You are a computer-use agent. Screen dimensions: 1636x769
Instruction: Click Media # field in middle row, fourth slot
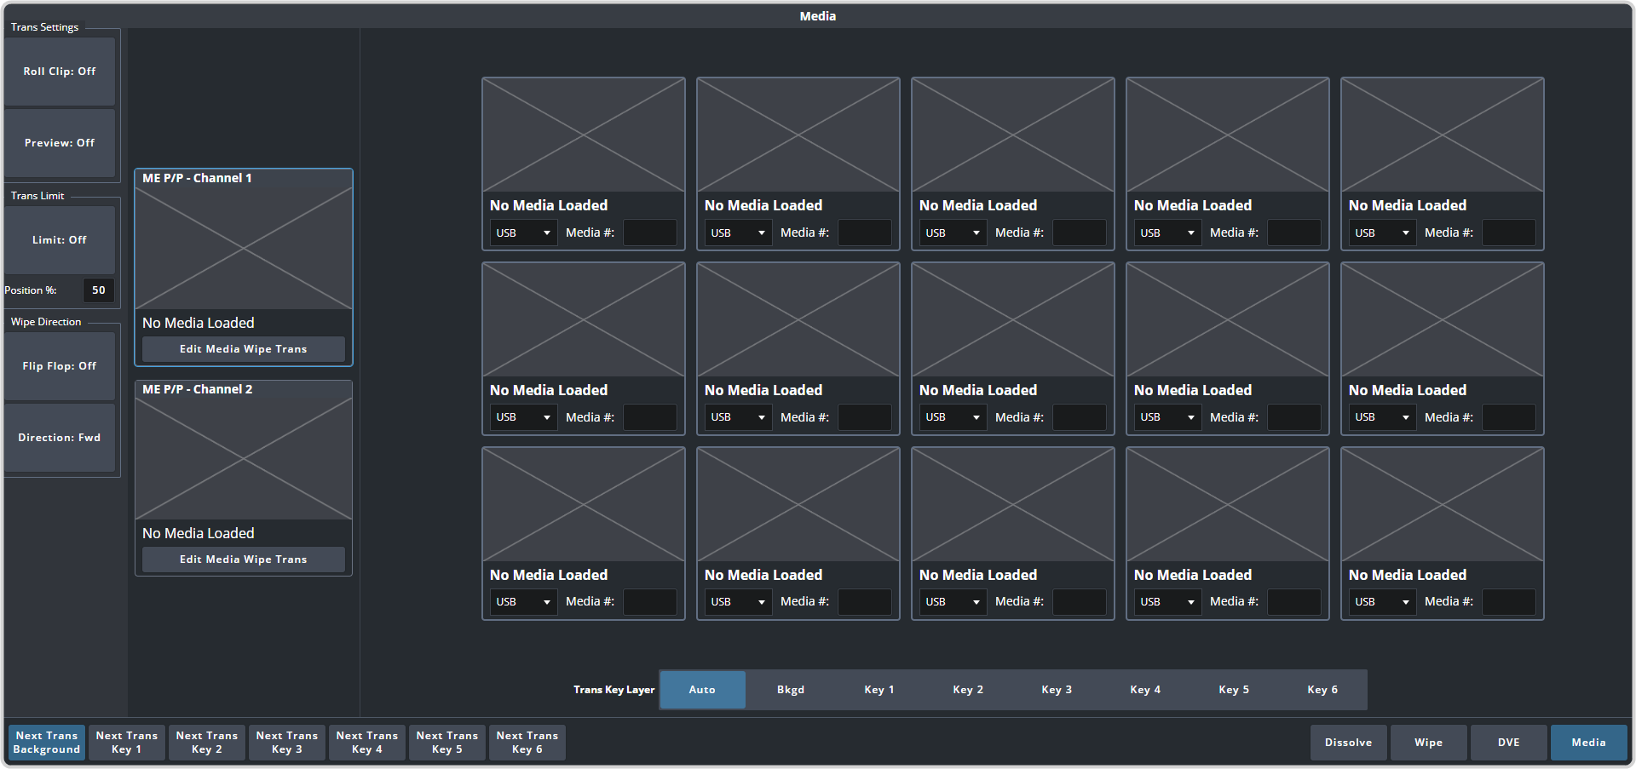[x=1294, y=418]
